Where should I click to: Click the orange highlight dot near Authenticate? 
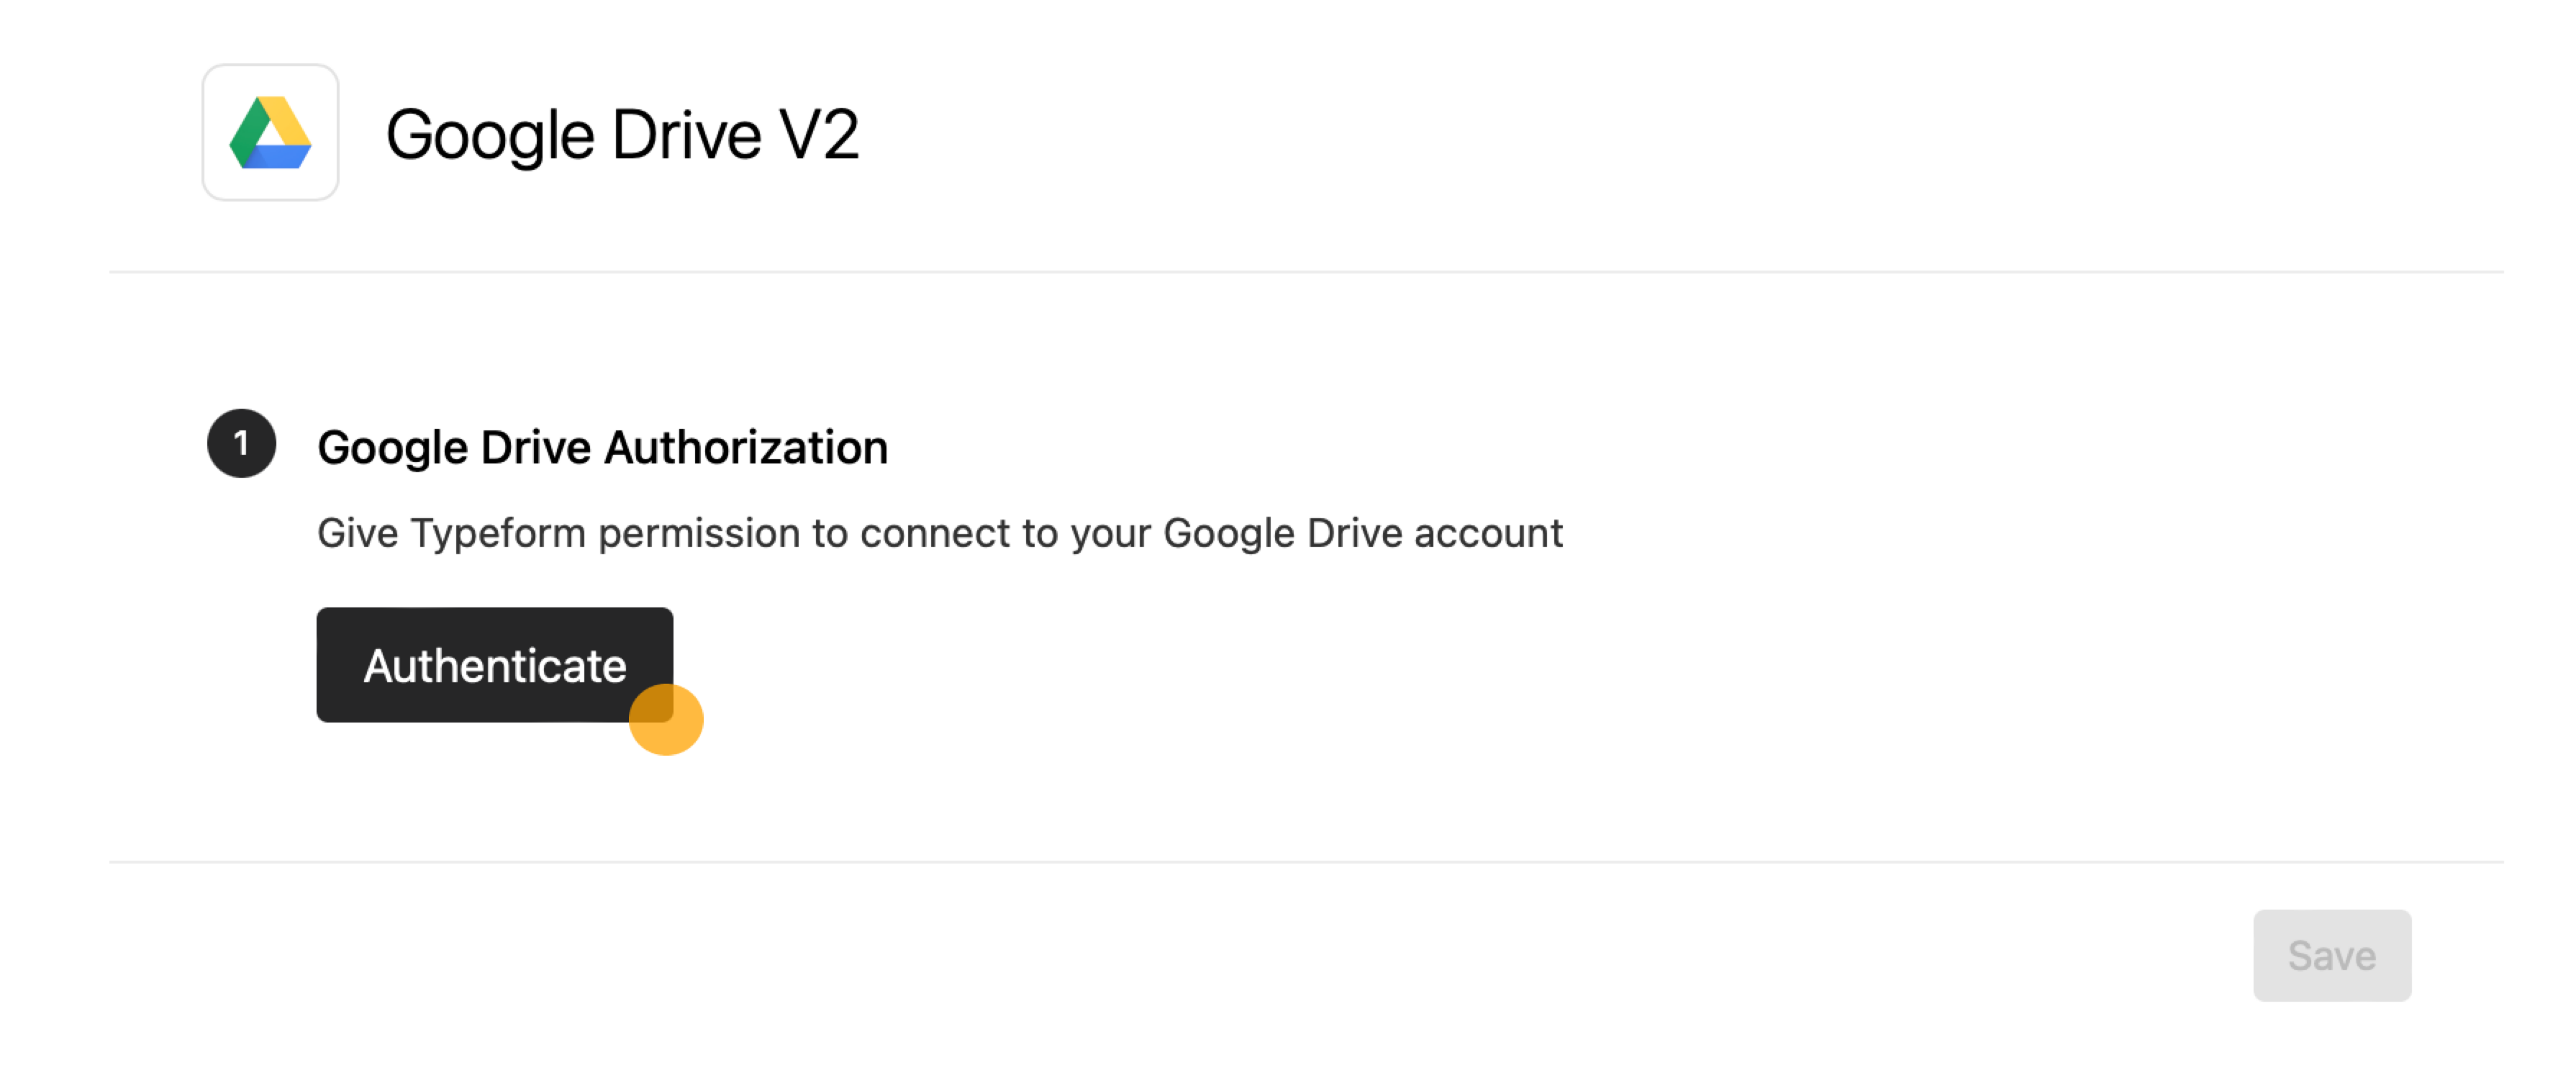pyautogui.click(x=667, y=718)
